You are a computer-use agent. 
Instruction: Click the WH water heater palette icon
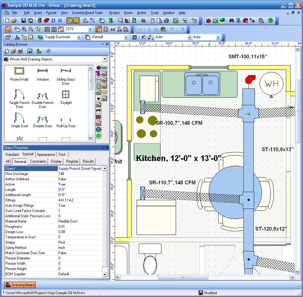pyautogui.click(x=98, y=80)
